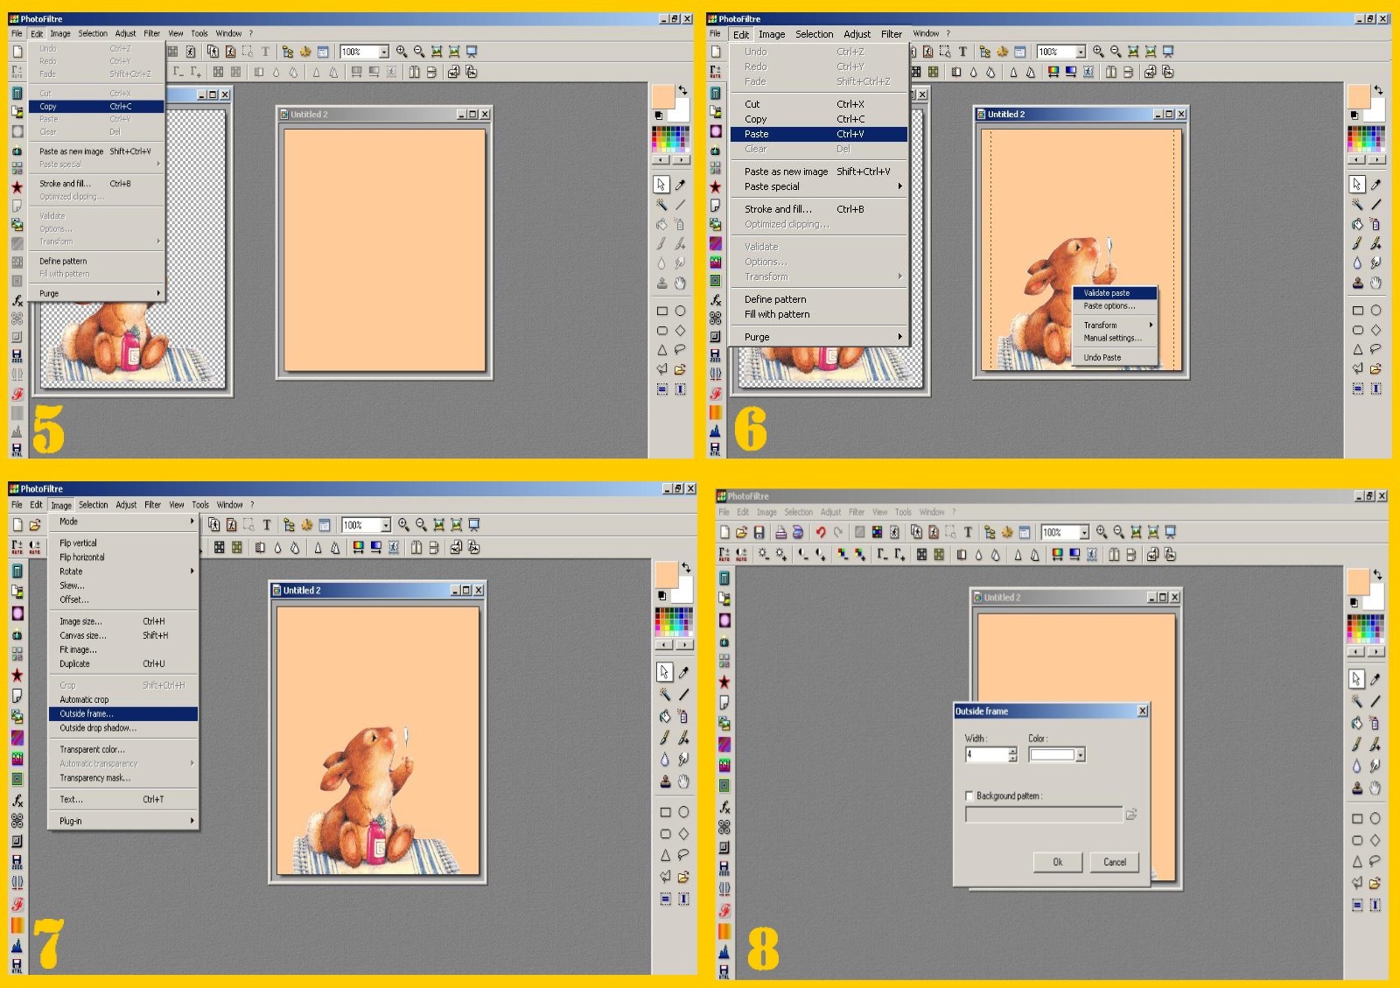Open the Color dropdown in Outside frame
Viewport: 1400px width, 988px height.
[x=1081, y=755]
